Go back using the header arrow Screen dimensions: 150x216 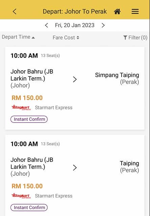pyautogui.click(x=15, y=11)
